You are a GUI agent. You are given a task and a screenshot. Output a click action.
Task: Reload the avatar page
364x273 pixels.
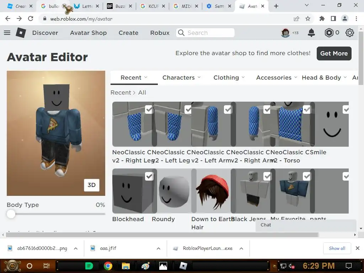click(31, 18)
